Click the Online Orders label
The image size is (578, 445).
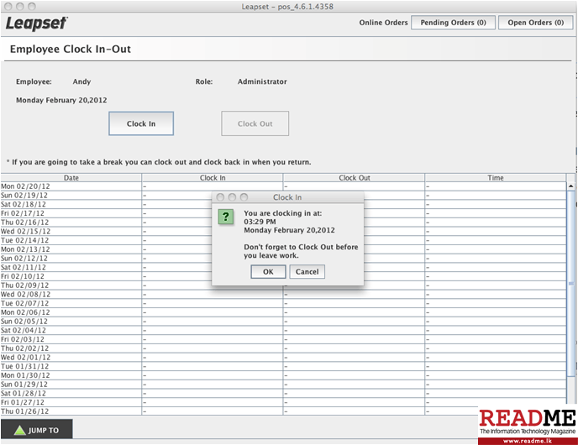click(383, 23)
